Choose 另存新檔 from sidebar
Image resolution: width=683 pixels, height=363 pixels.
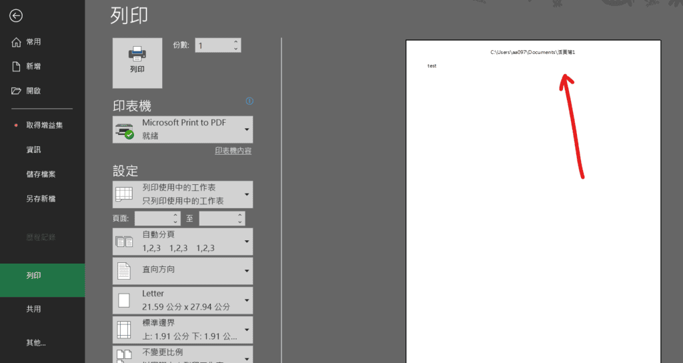pyautogui.click(x=41, y=199)
